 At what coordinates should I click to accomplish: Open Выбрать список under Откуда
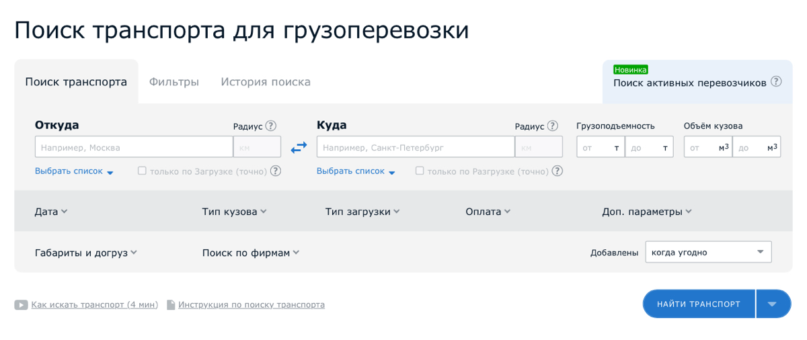tap(74, 171)
